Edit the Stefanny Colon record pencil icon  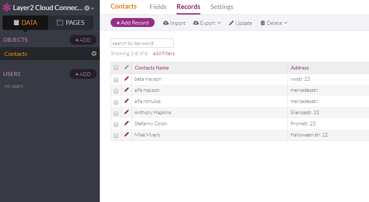pyautogui.click(x=126, y=124)
